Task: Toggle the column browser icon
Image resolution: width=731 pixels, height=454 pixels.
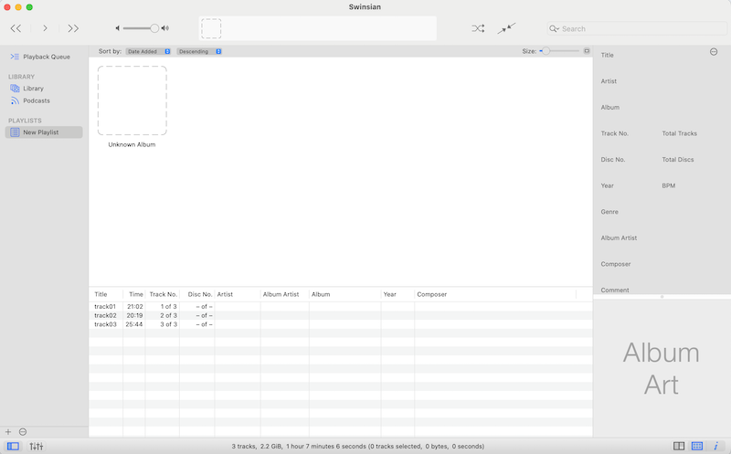Action: 679,446
